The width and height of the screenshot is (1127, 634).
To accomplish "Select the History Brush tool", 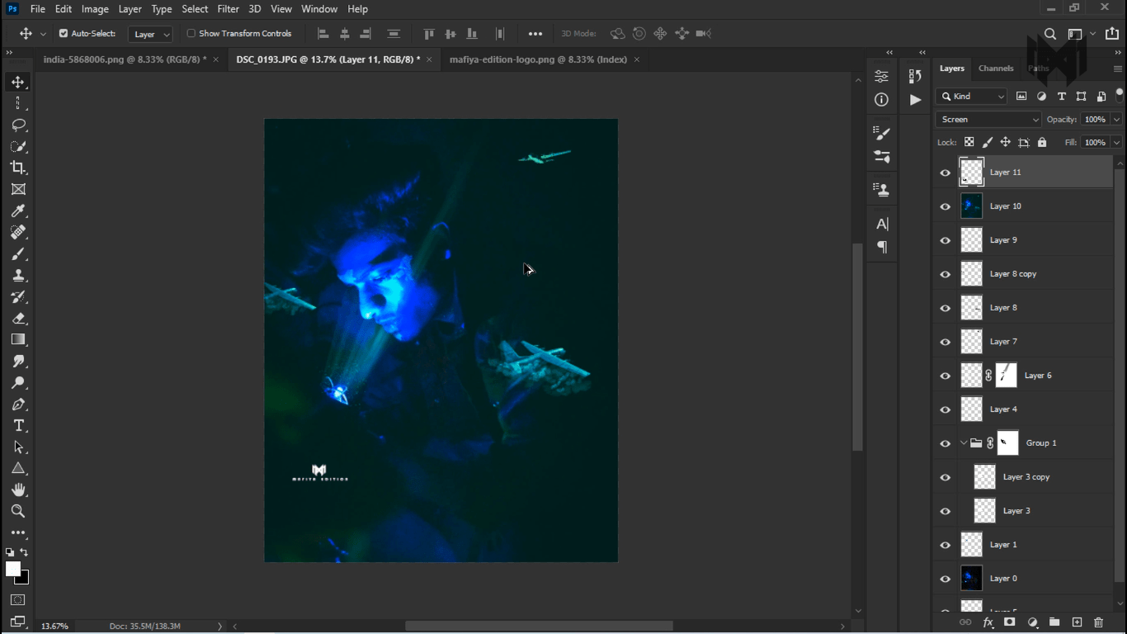I will click(x=18, y=296).
